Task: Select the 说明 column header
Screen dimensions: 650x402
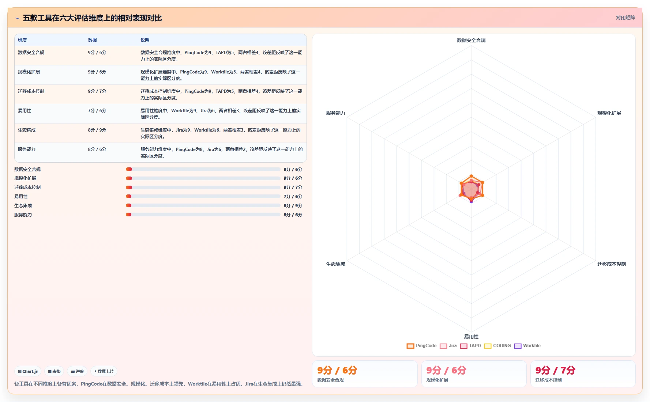Action: (x=145, y=40)
